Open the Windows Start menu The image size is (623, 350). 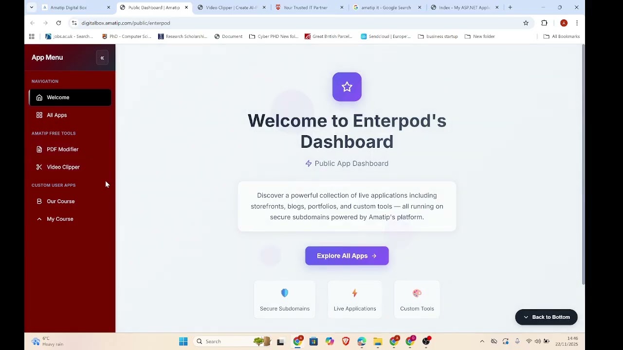click(183, 341)
